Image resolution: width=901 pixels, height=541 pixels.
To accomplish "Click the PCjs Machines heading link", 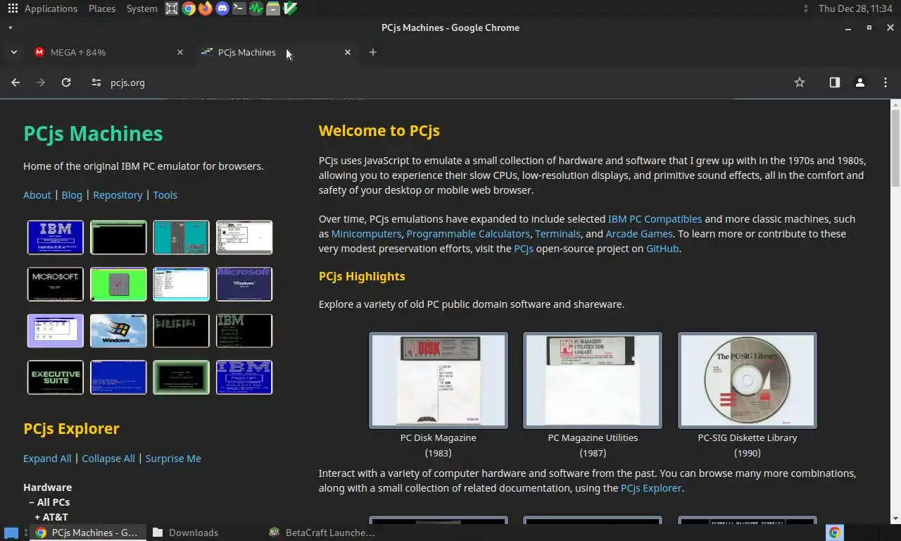I will pyautogui.click(x=93, y=134).
